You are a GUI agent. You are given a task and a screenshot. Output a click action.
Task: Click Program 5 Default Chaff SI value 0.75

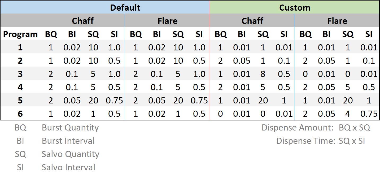[x=114, y=101]
